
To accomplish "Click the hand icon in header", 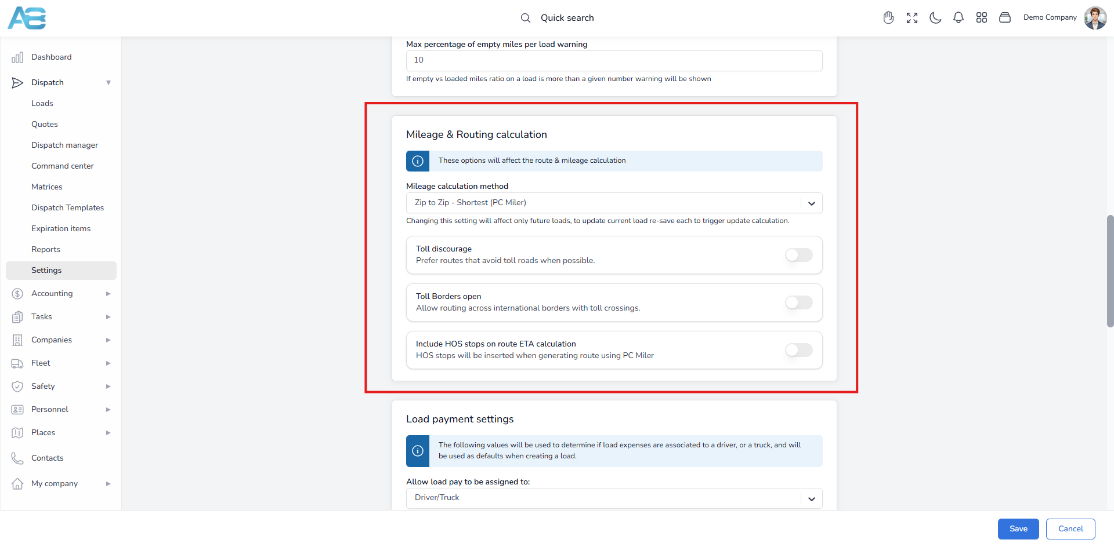I will (888, 18).
